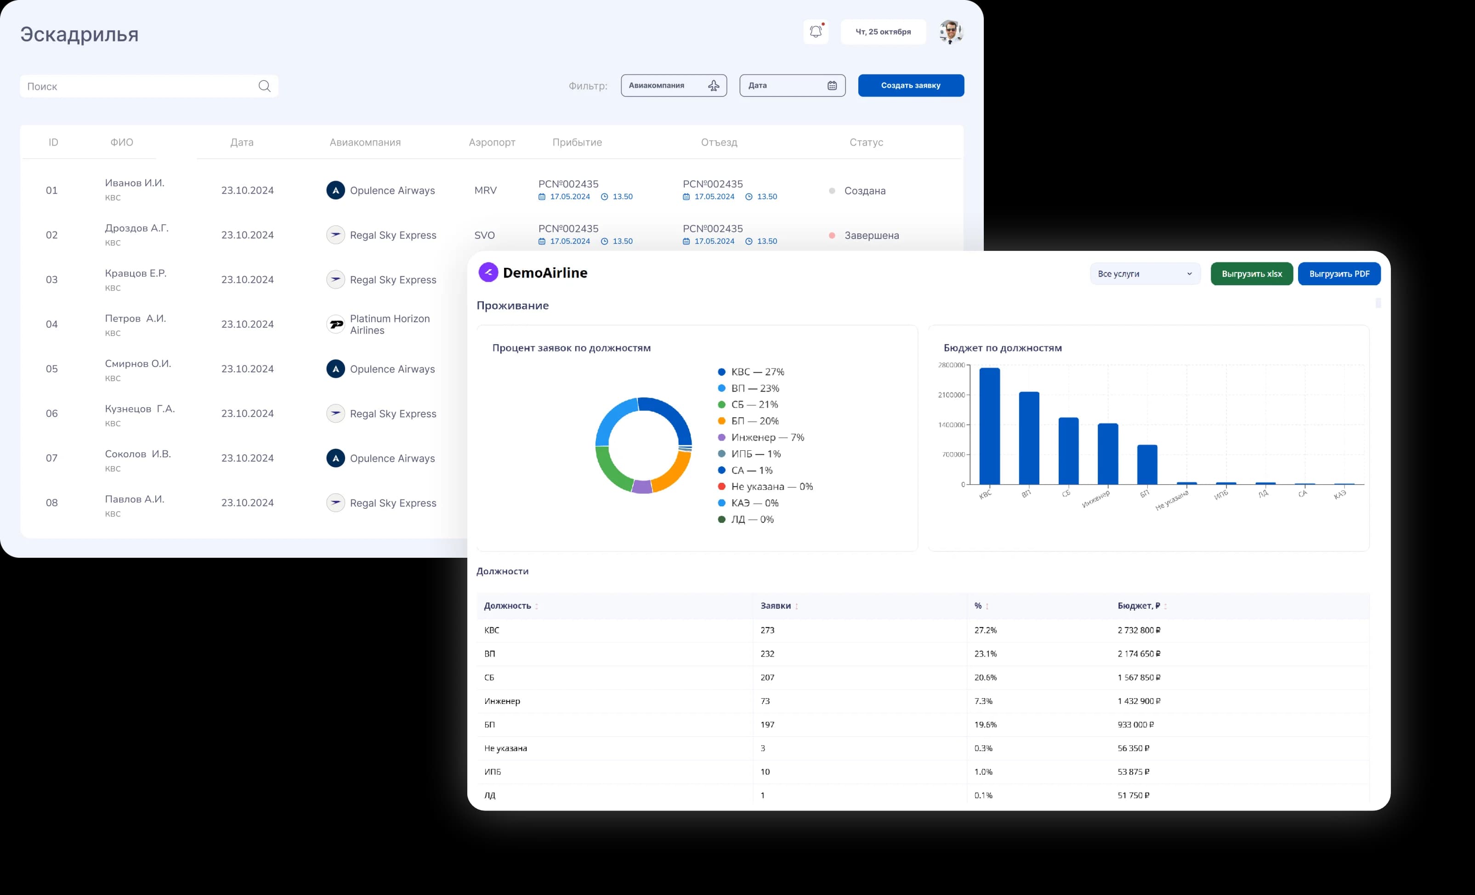Open the notifications bell
The image size is (1475, 895).
[815, 32]
